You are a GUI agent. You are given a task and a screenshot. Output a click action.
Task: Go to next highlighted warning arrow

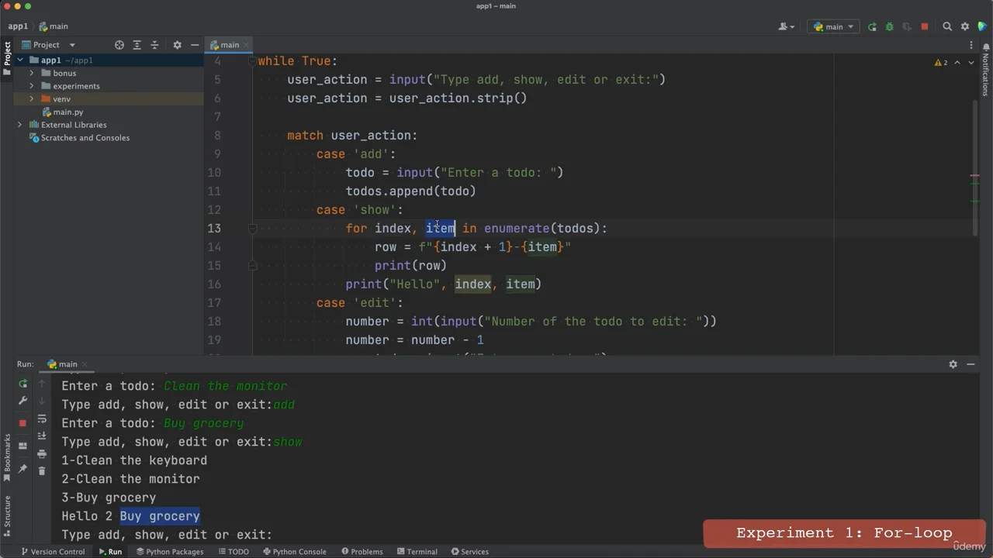click(970, 63)
